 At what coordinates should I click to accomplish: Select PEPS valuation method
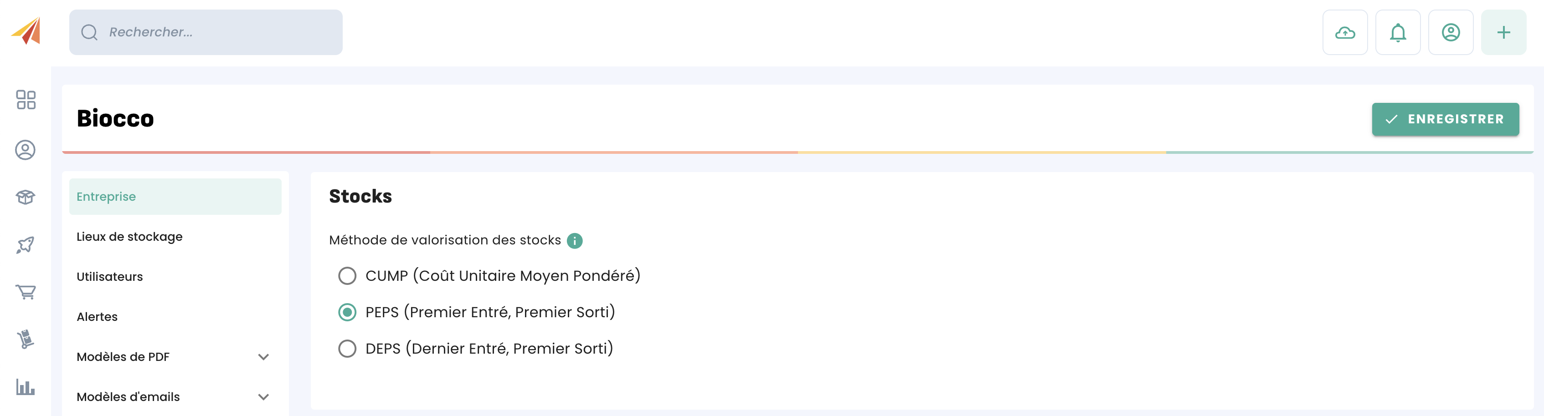coord(347,312)
